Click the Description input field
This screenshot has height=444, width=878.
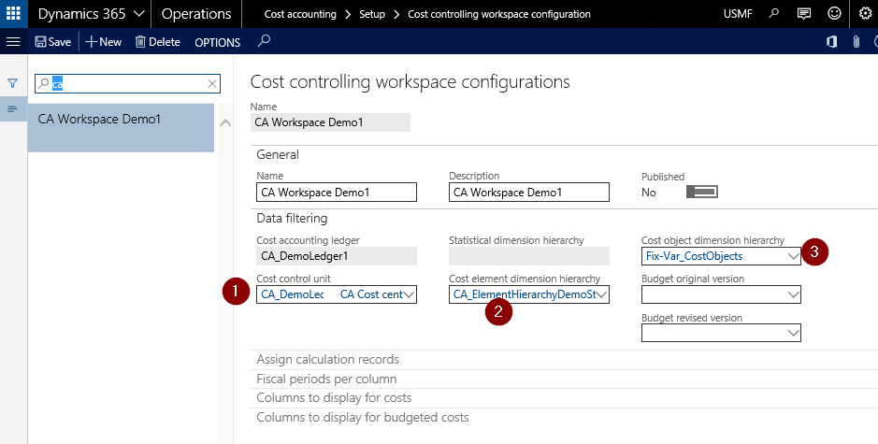[x=528, y=193]
